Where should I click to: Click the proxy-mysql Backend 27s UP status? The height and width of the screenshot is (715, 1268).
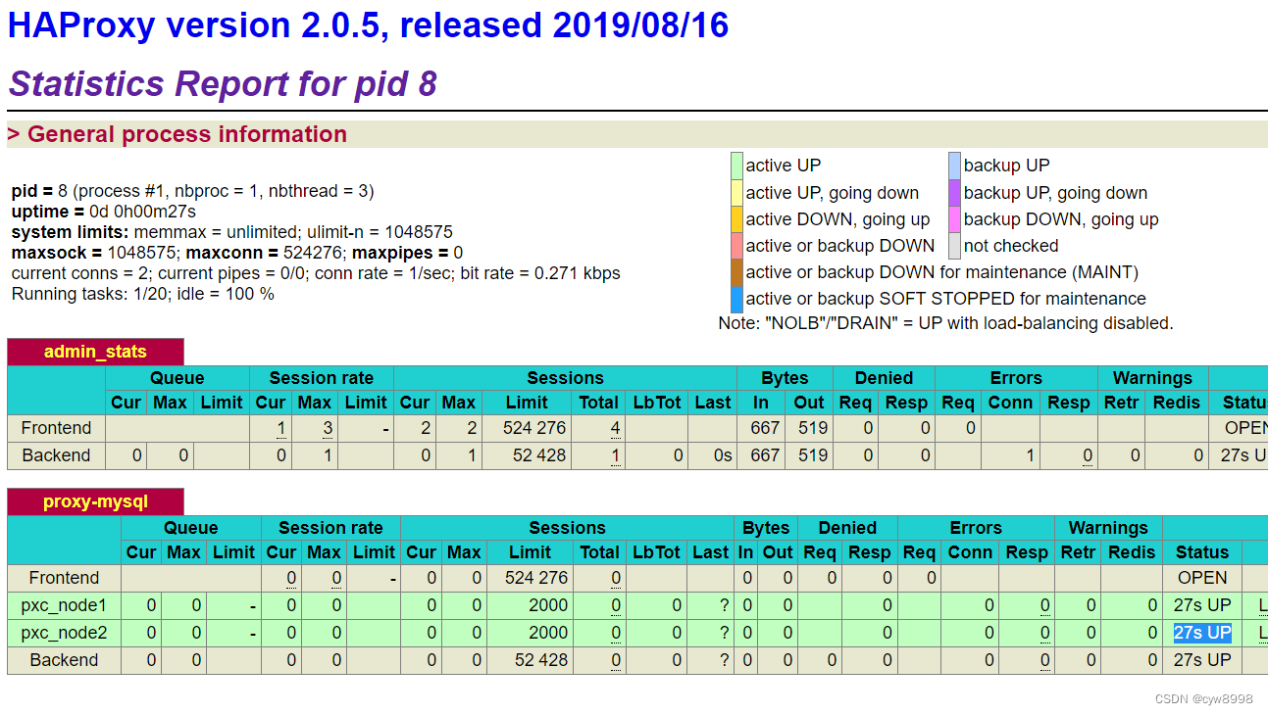tap(1202, 660)
